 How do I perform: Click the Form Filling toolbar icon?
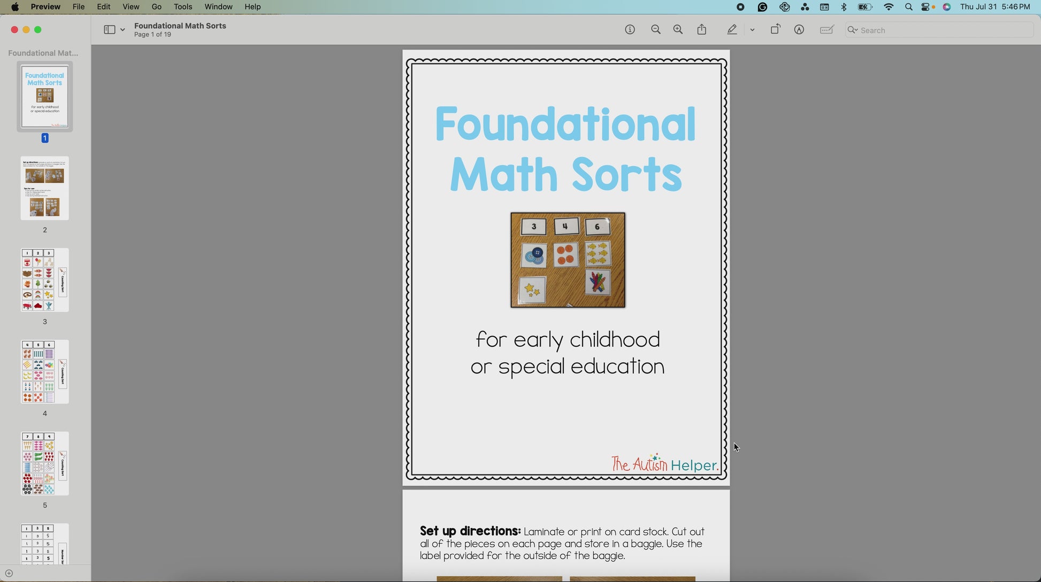click(x=826, y=30)
